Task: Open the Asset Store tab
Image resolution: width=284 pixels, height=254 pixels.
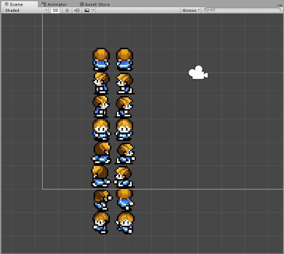Action: click(95, 5)
